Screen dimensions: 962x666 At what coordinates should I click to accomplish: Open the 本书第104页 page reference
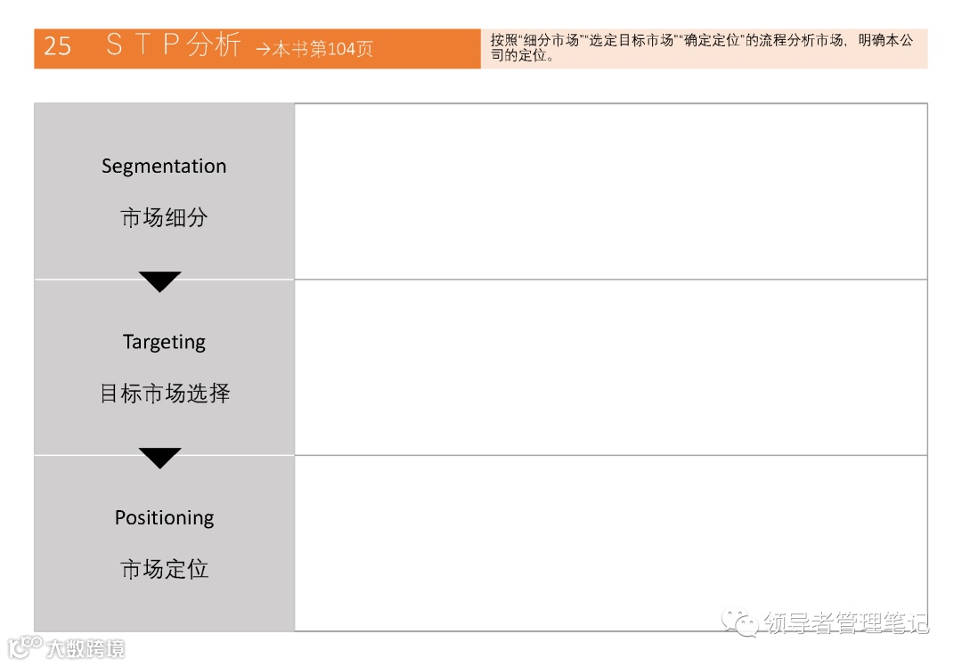pyautogui.click(x=322, y=50)
